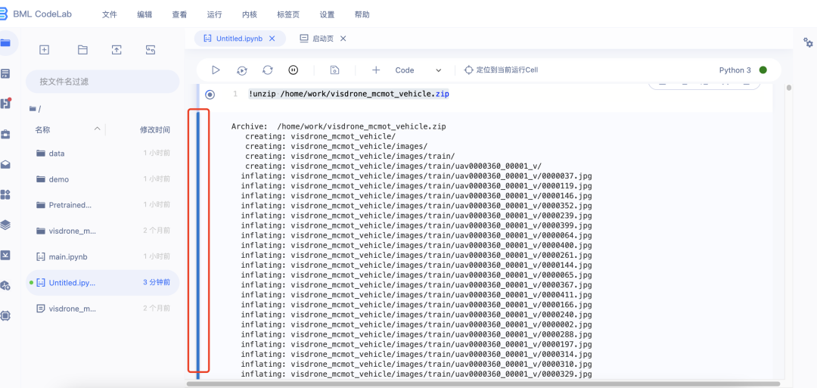817x388 pixels.
Task: Sort files by the 名称 column arrow
Action: (x=97, y=129)
